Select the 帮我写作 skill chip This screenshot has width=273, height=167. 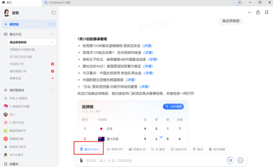click(115, 149)
